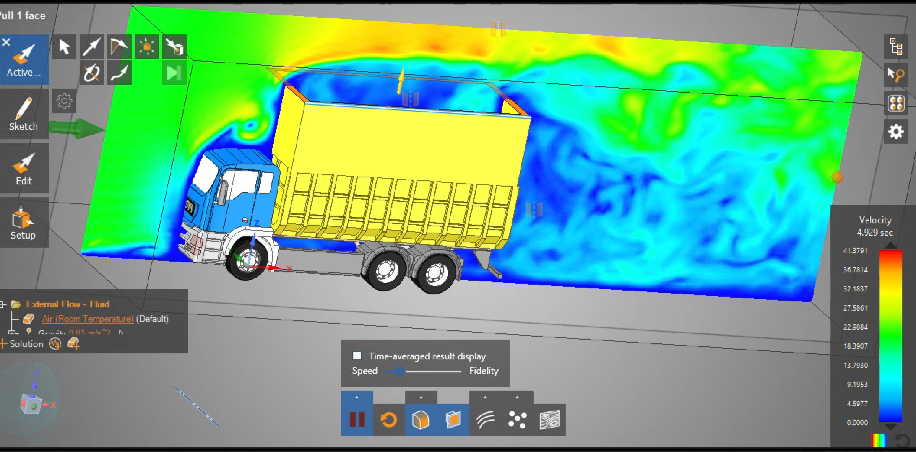Toggle the planar section display
The height and width of the screenshot is (452, 916).
pos(453,421)
